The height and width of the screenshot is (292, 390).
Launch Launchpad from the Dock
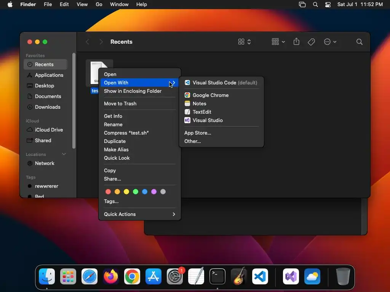coord(68,276)
